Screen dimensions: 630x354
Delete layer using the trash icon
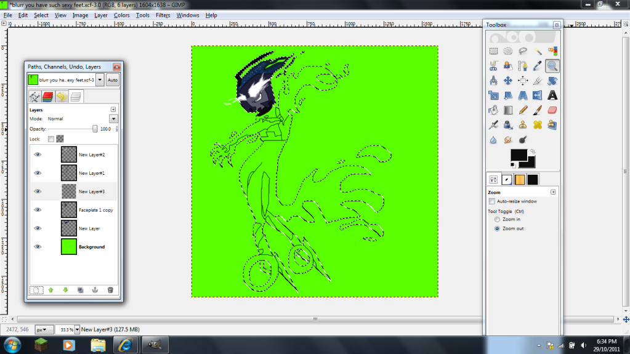pos(110,290)
